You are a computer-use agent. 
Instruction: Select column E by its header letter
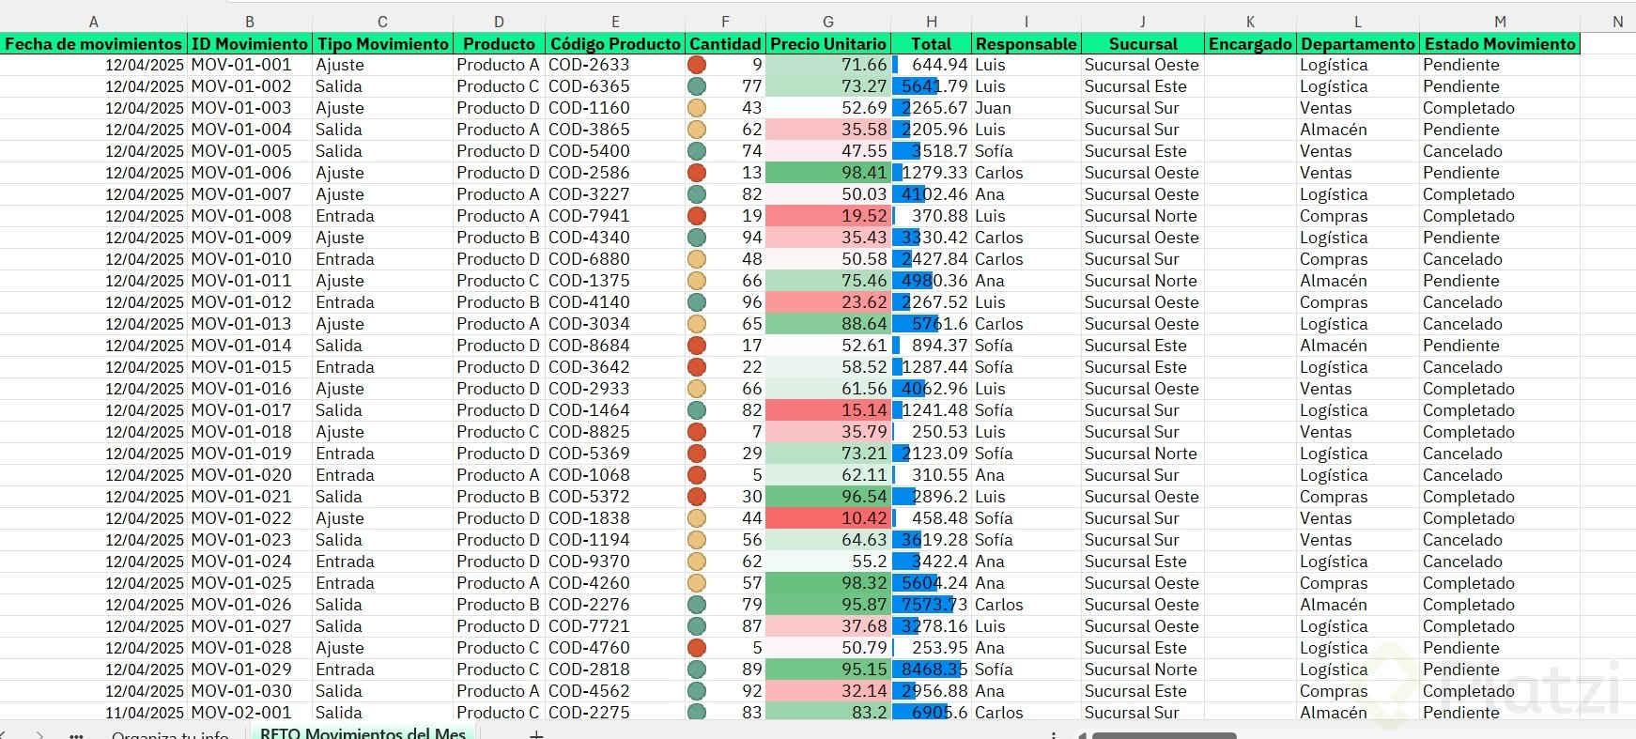pyautogui.click(x=615, y=22)
